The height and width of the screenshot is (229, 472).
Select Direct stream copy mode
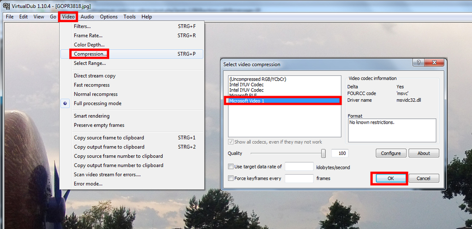pyautogui.click(x=132, y=76)
